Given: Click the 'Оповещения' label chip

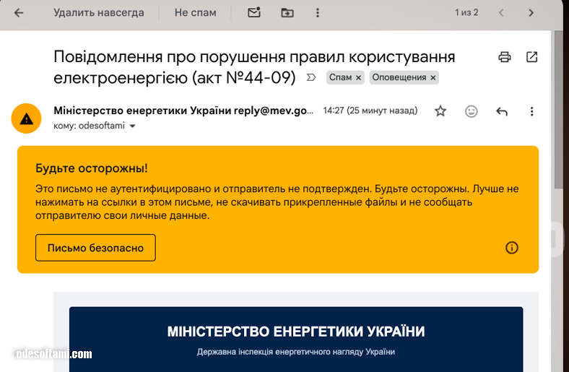Looking at the screenshot, I should click(x=399, y=77).
